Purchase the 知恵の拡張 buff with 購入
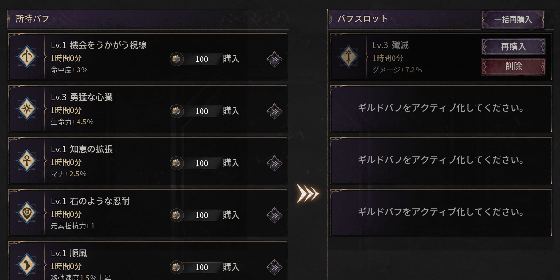This screenshot has height=280, width=560. [x=230, y=163]
